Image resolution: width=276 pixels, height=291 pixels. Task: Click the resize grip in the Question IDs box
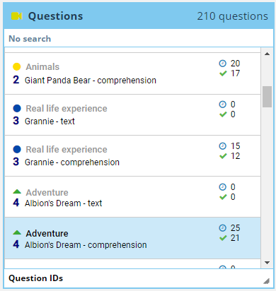[x=267, y=281]
